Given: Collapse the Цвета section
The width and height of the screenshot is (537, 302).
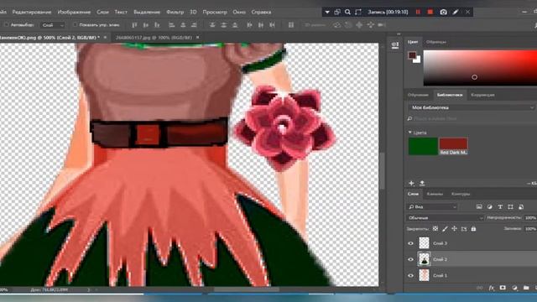Looking at the screenshot, I should click(410, 133).
